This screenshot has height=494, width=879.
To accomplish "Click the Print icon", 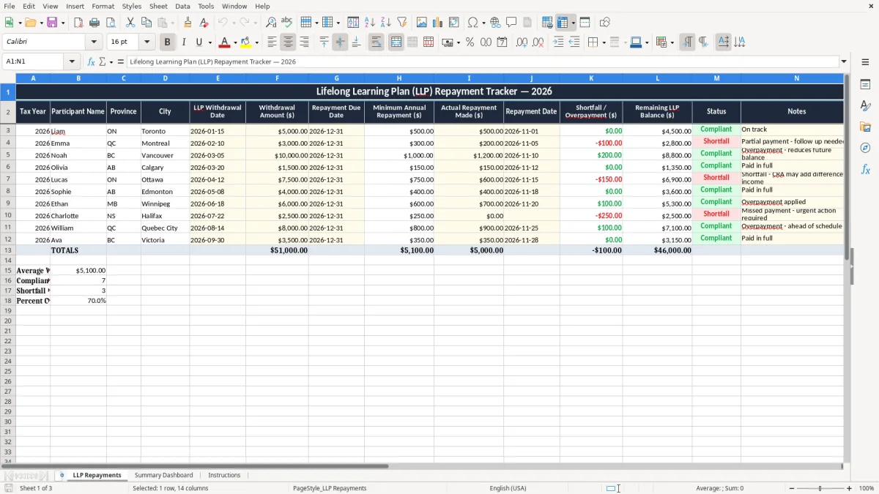I will click(x=94, y=23).
